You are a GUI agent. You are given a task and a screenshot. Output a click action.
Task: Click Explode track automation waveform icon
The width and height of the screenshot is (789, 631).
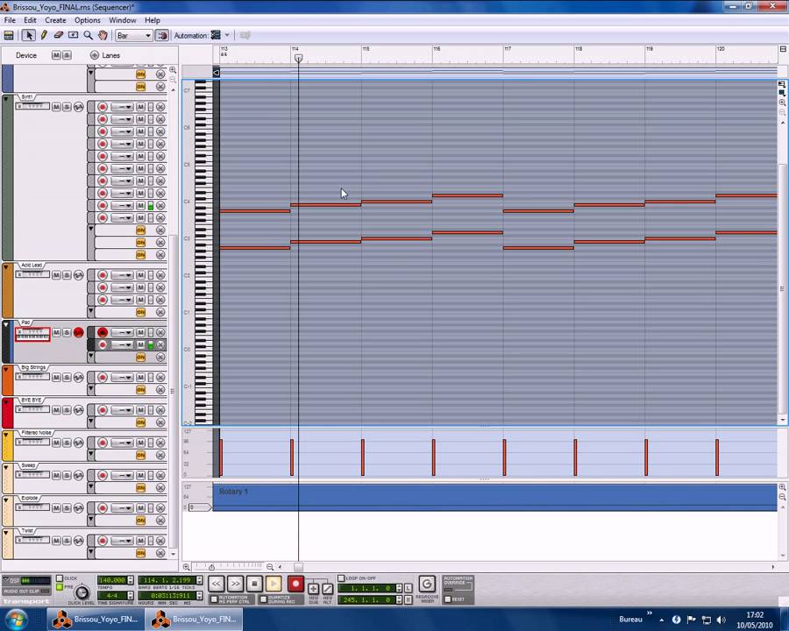click(79, 508)
